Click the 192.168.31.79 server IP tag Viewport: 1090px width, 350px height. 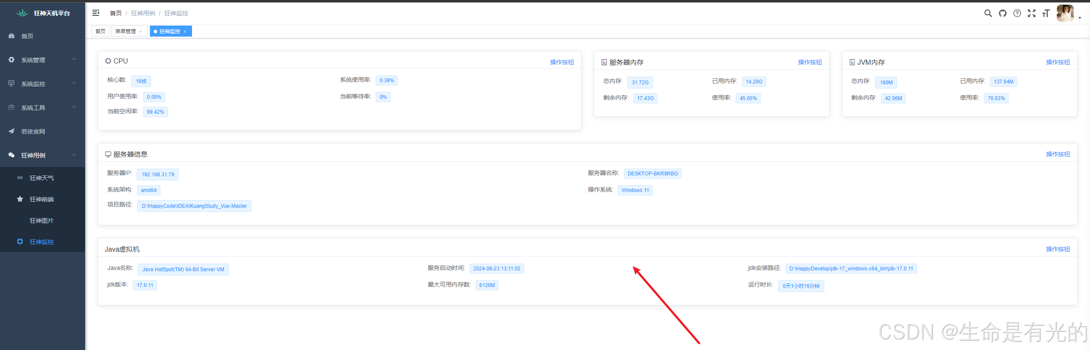pyautogui.click(x=158, y=175)
